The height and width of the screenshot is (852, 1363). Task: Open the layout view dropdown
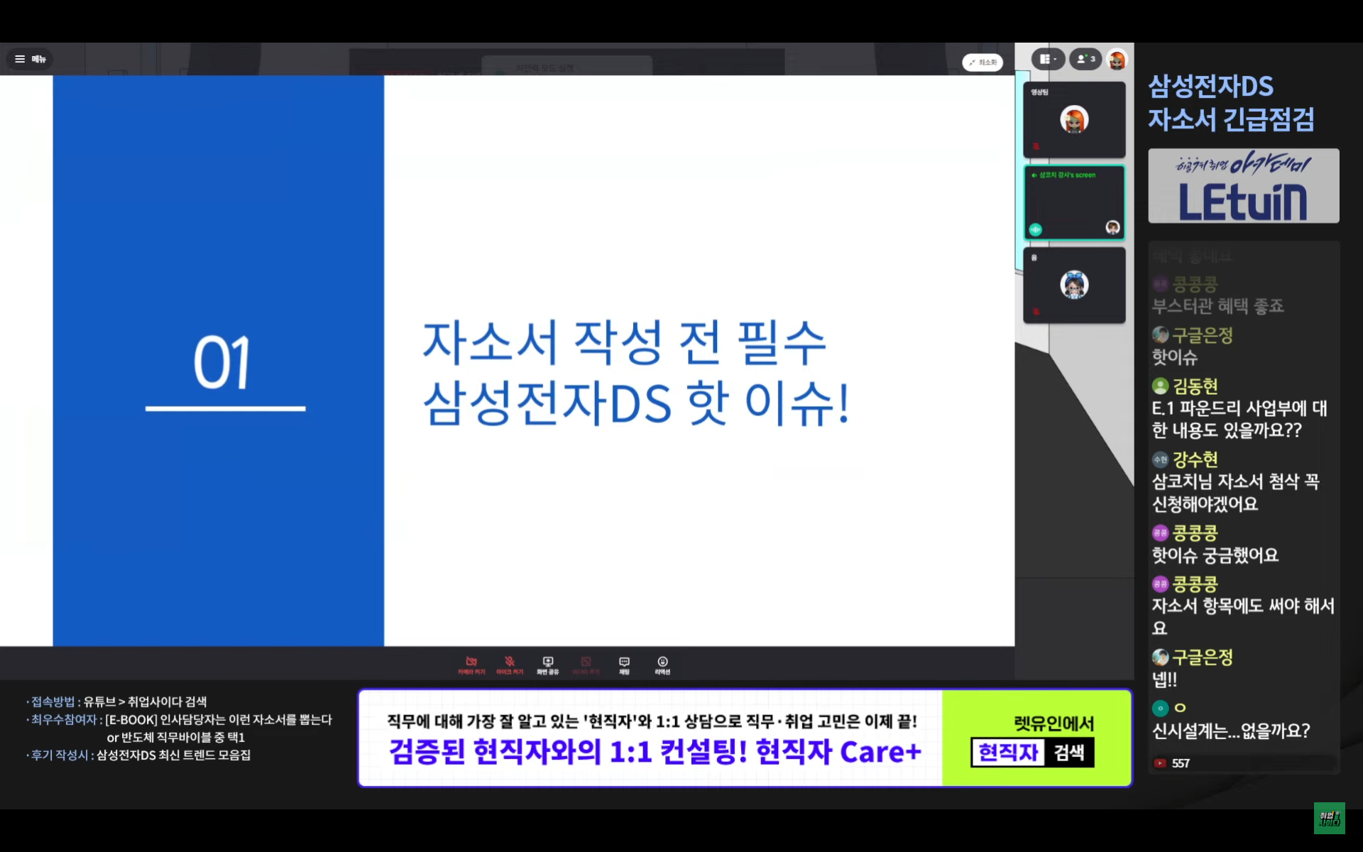[x=1048, y=59]
